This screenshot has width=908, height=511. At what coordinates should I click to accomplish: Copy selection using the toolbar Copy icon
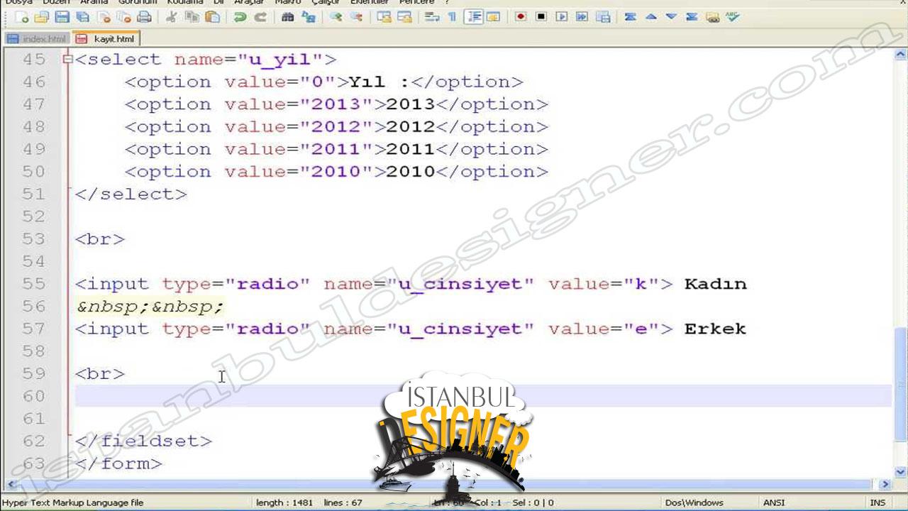pyautogui.click(x=192, y=17)
